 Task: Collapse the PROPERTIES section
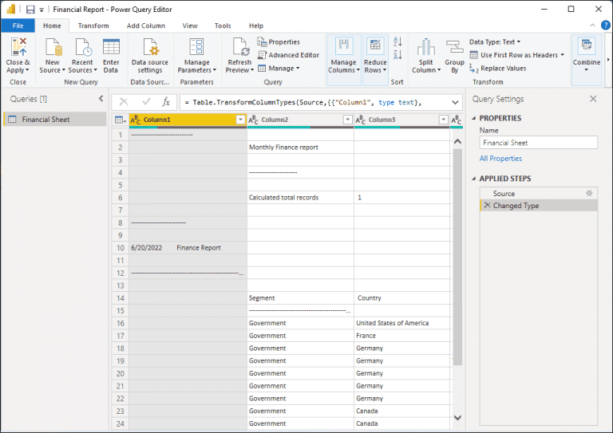(x=474, y=118)
